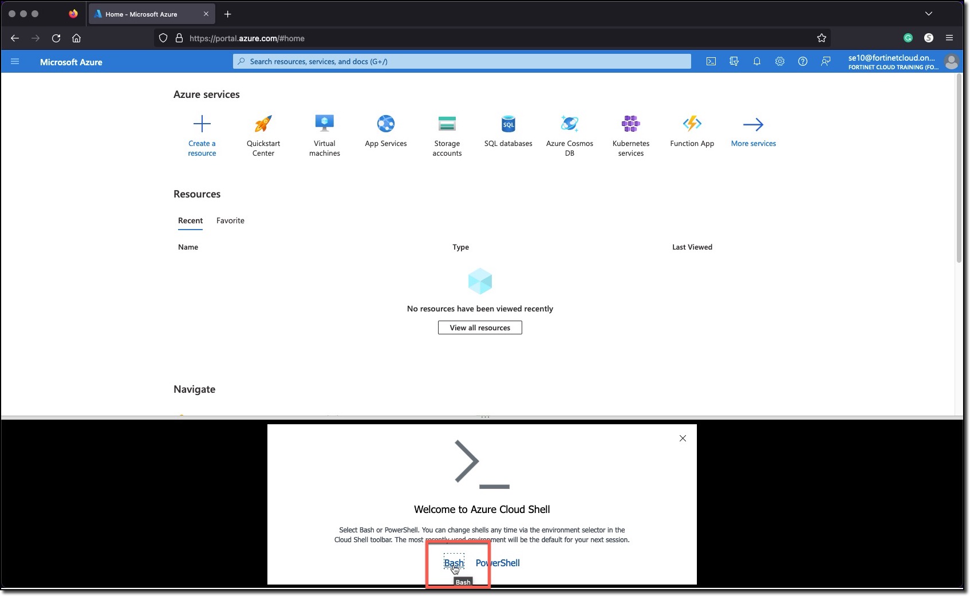Screen dimensions: 970x596
Task: Click the More services link text
Action: tap(754, 144)
